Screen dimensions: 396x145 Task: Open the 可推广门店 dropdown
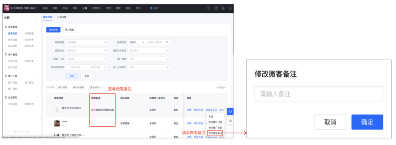point(87,59)
